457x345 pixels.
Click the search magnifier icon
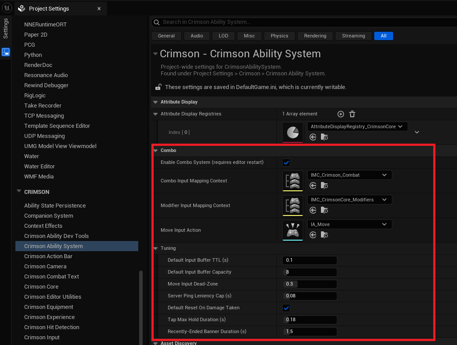[x=156, y=22]
